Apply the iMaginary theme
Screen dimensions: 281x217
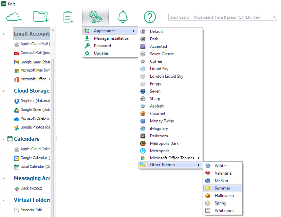pos(170,129)
